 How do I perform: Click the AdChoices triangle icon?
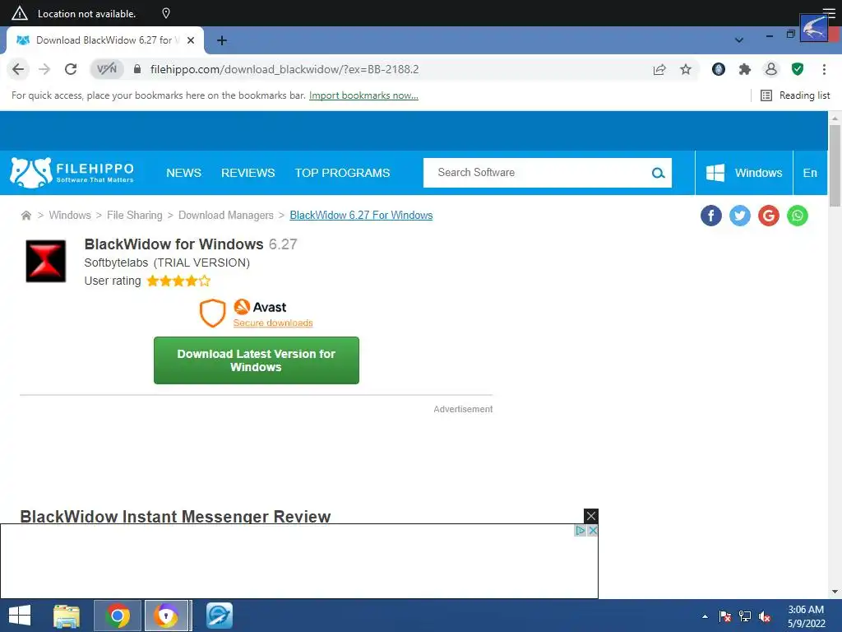point(580,531)
